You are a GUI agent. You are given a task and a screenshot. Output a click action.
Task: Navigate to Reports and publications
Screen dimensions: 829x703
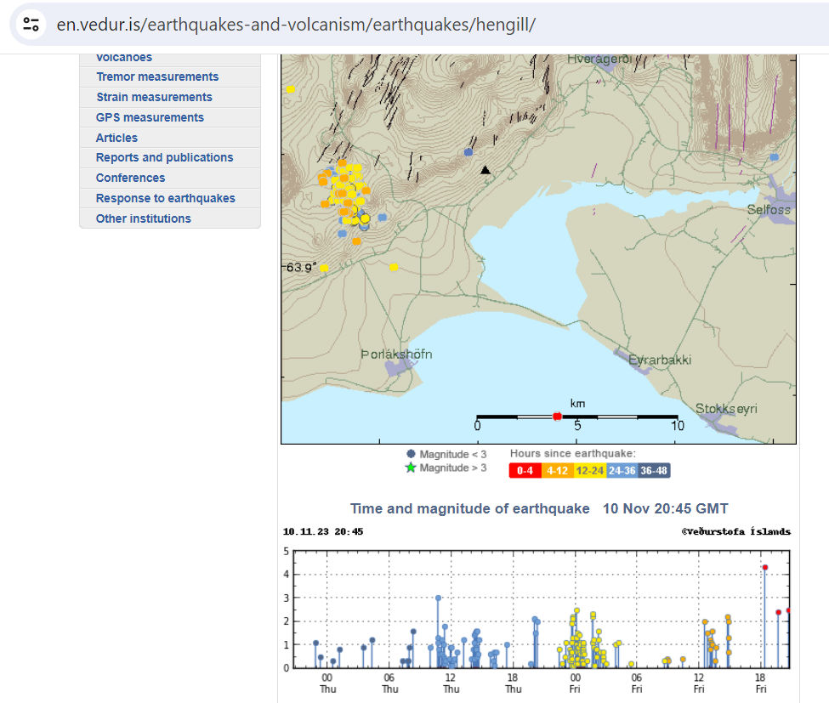pyautogui.click(x=164, y=157)
